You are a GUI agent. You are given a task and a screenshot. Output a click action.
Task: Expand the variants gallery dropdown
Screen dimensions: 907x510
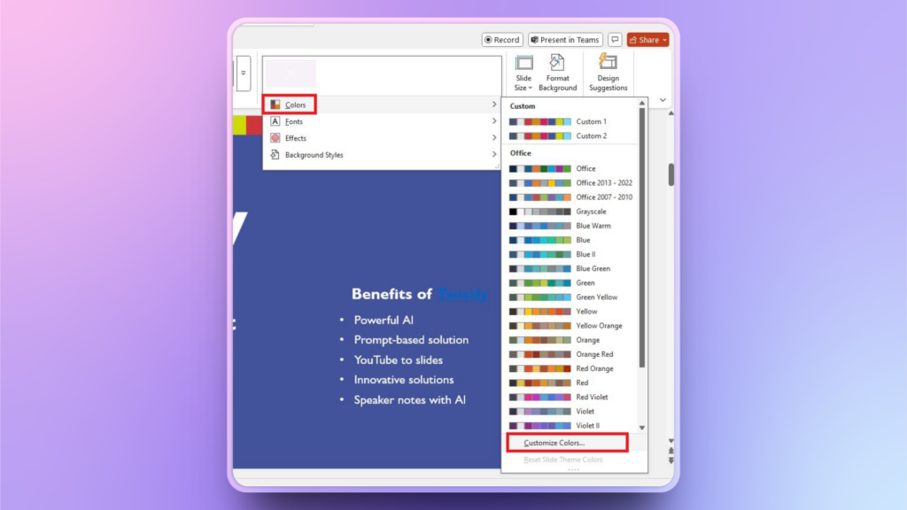(x=244, y=74)
